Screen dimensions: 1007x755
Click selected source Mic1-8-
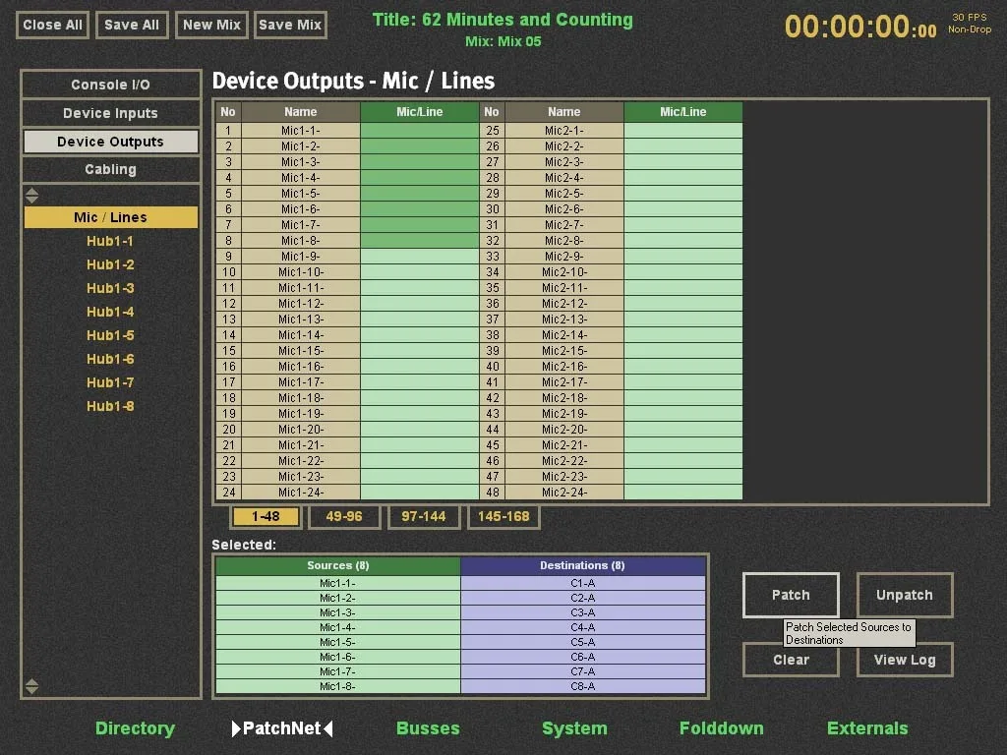pos(338,686)
